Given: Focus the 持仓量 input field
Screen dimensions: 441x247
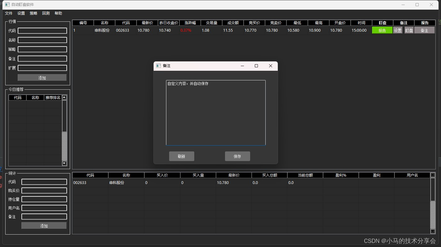Looking at the screenshot, I should pyautogui.click(x=44, y=199).
